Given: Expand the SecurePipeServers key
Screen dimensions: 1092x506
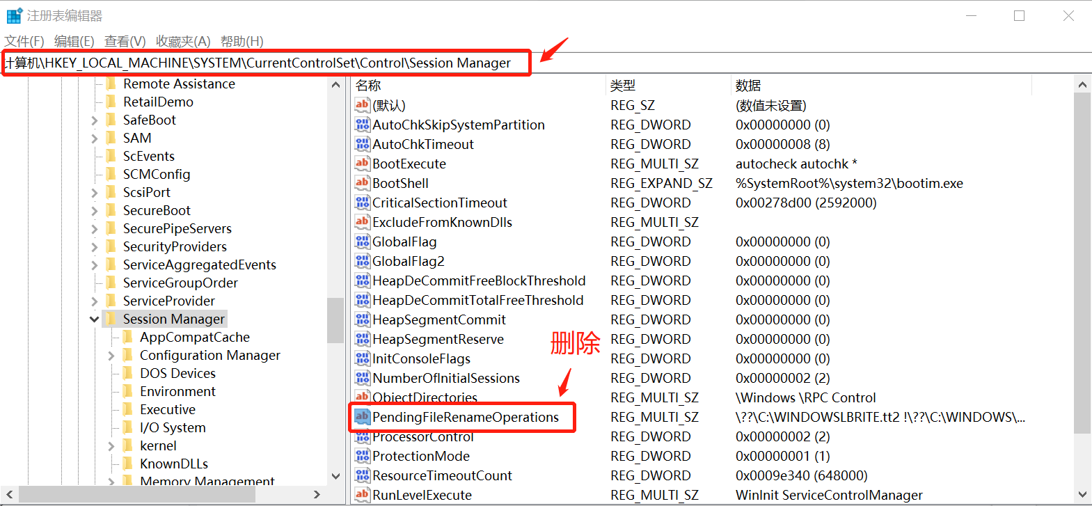Looking at the screenshot, I should (94, 229).
